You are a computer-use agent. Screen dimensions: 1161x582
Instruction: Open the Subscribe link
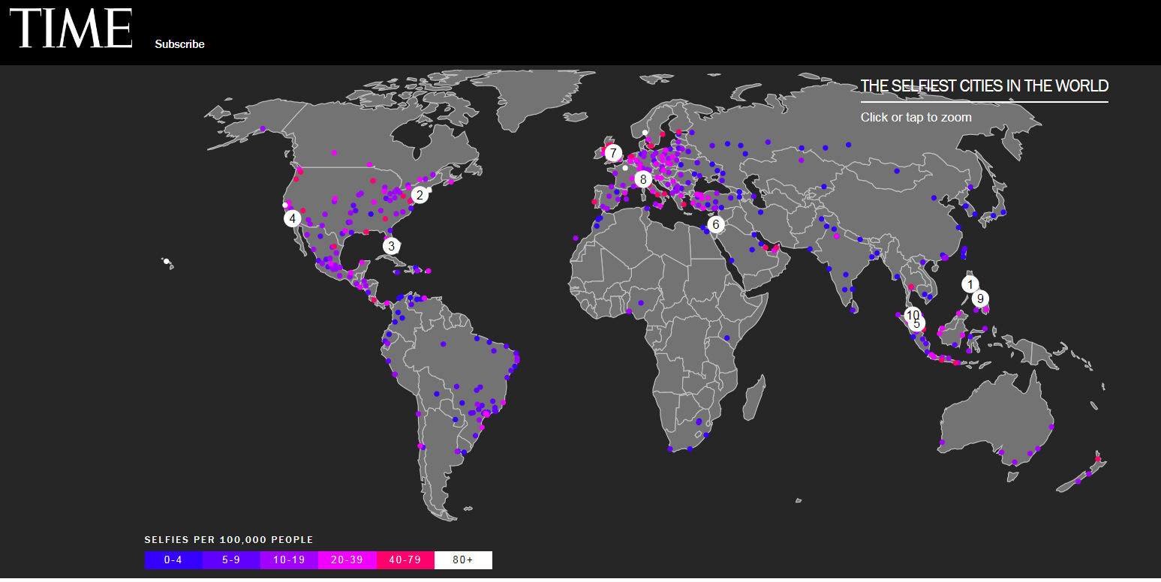pos(179,44)
